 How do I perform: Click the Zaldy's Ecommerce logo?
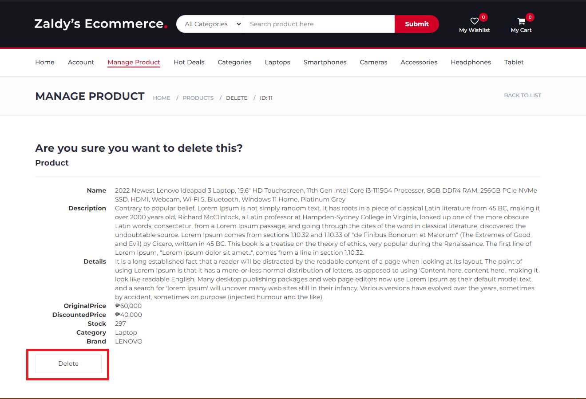[98, 24]
